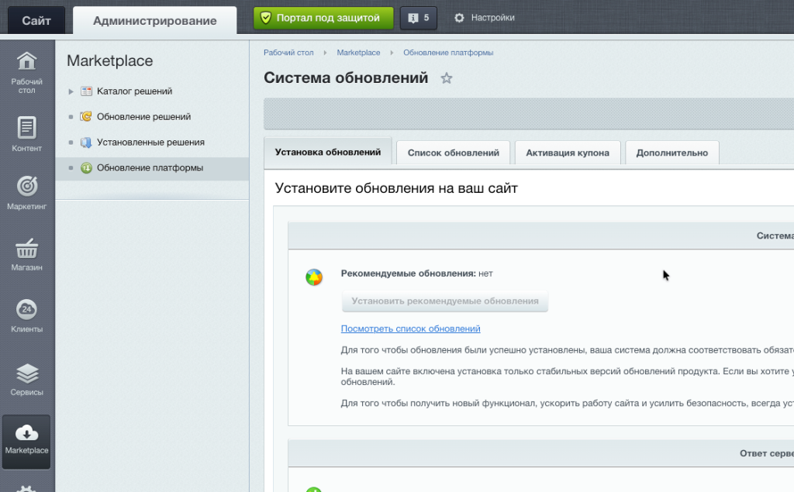
Task: Click the Обновление платформы green icon
Action: click(x=86, y=167)
